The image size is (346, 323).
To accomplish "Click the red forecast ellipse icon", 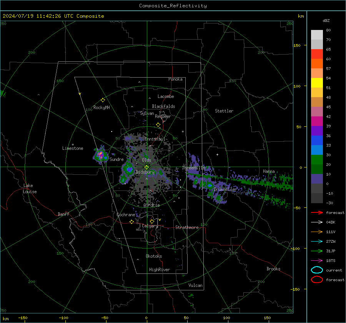I will (317, 280).
